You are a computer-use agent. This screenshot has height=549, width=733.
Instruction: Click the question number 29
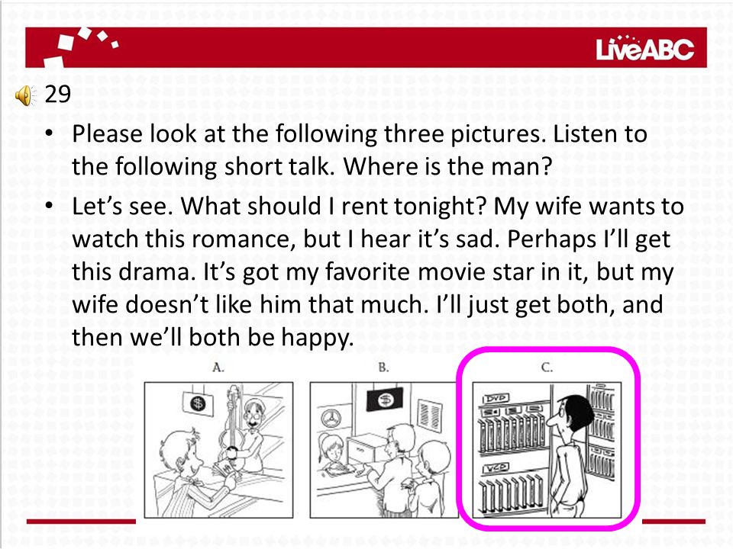tap(57, 95)
